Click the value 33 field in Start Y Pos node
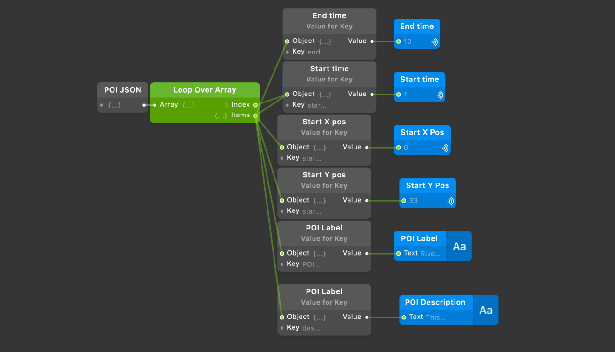This screenshot has height=352, width=615. (x=414, y=201)
